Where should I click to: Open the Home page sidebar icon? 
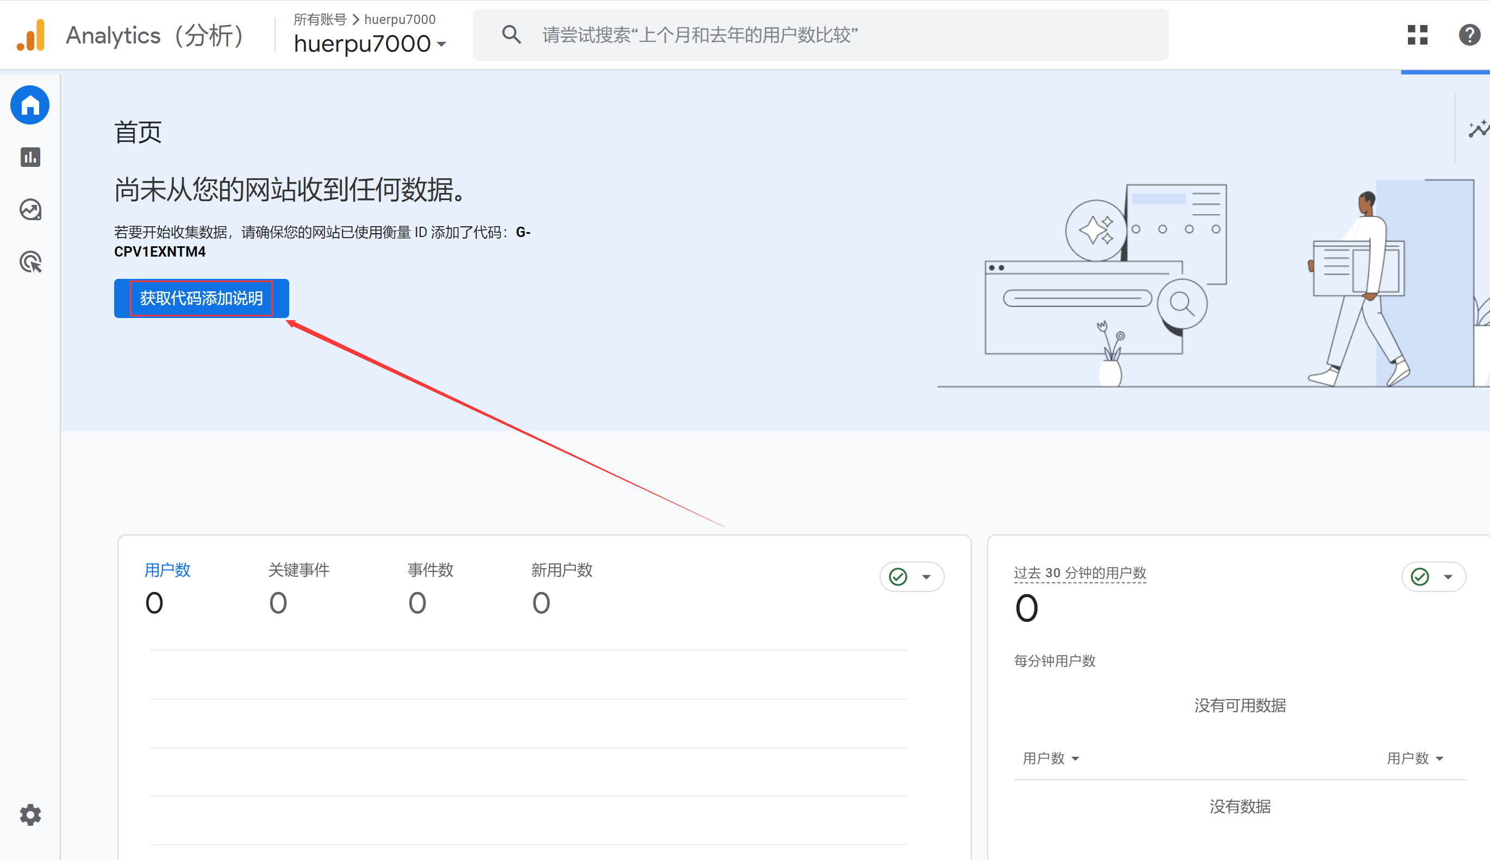click(x=29, y=105)
